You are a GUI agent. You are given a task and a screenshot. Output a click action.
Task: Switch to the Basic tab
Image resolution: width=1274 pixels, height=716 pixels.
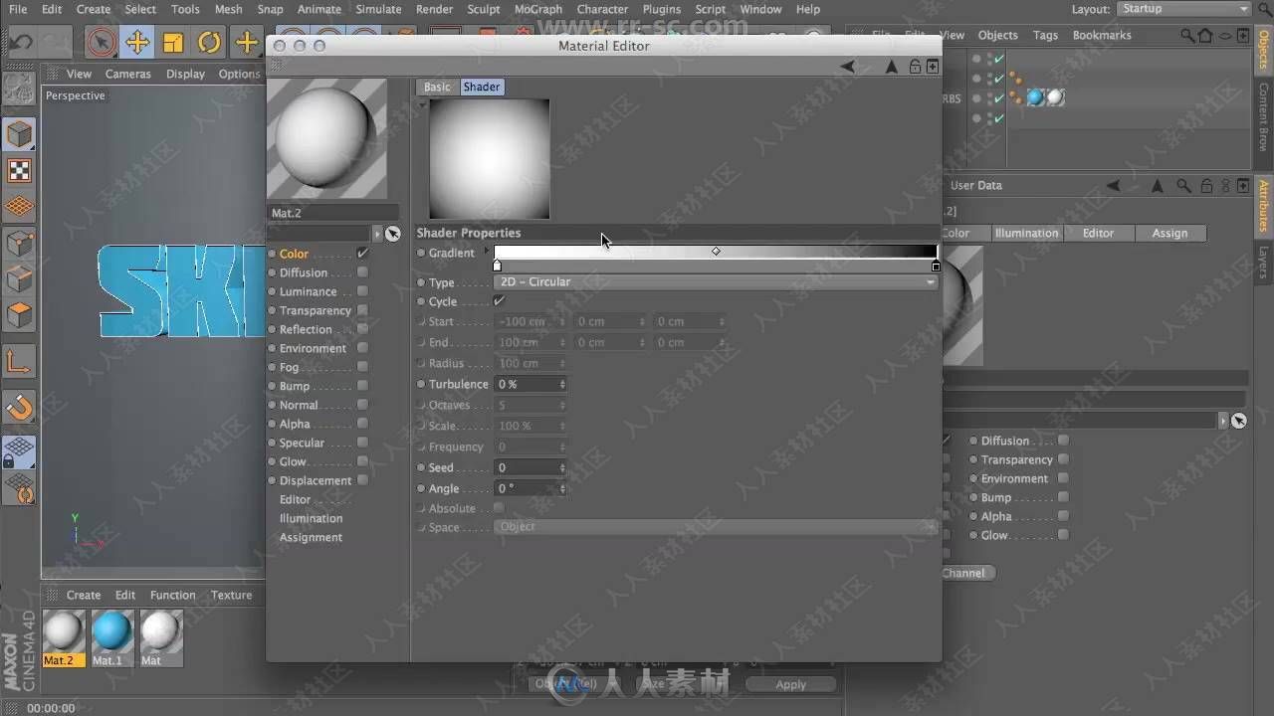[x=437, y=87]
